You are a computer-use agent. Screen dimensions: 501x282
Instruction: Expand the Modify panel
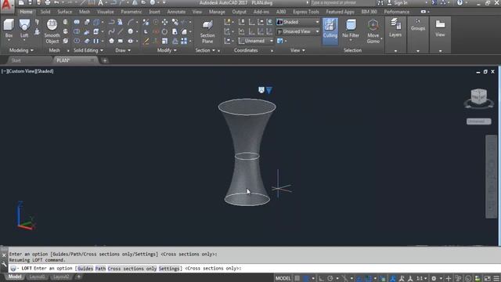(167, 50)
